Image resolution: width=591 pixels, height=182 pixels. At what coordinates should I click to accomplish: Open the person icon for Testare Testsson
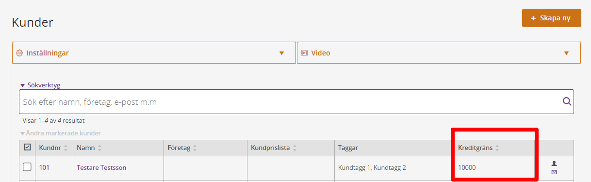pos(554,164)
